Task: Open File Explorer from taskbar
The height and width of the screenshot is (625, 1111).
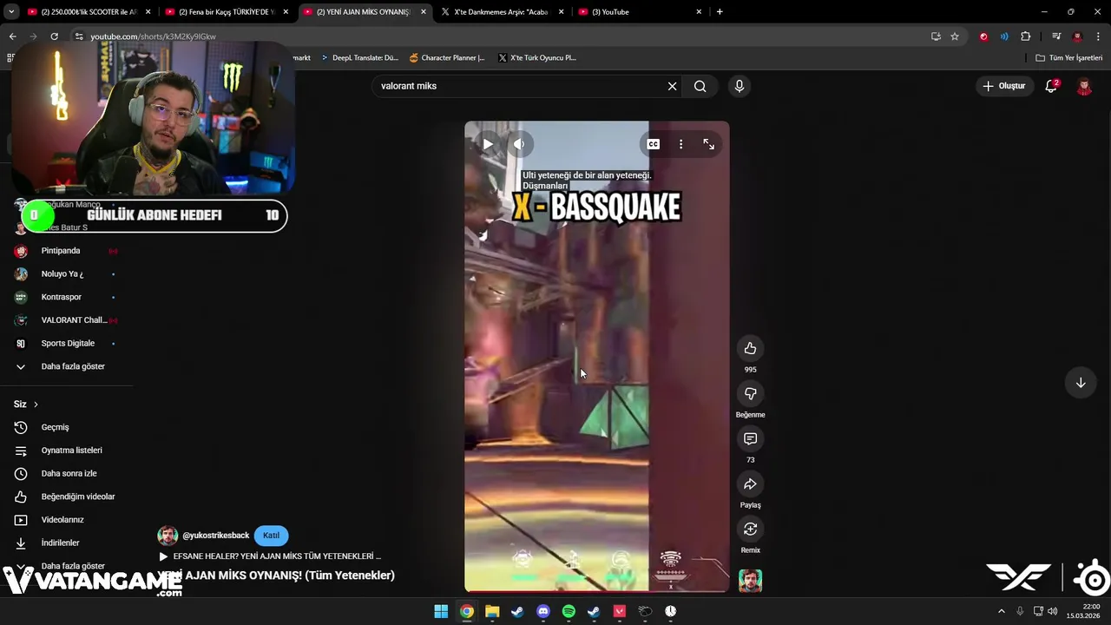Action: click(492, 611)
